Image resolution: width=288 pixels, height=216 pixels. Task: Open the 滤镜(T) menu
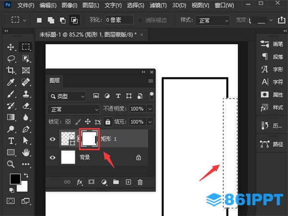coord(158,5)
